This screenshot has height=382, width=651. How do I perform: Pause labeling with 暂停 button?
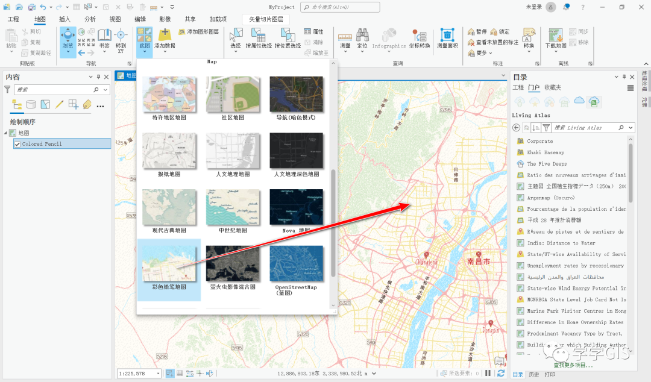click(x=477, y=31)
